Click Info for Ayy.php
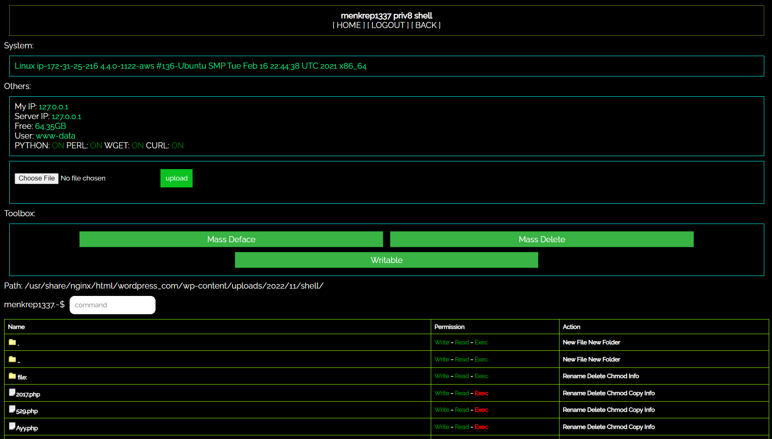 (650, 427)
